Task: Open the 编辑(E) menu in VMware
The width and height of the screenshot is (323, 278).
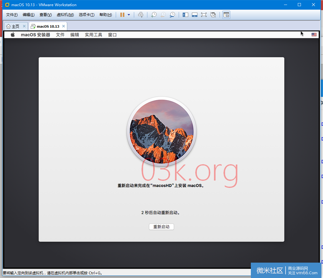Action: [29, 15]
